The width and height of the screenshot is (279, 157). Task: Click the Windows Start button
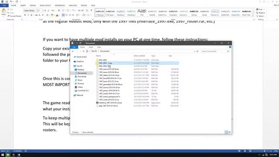pos(3,155)
